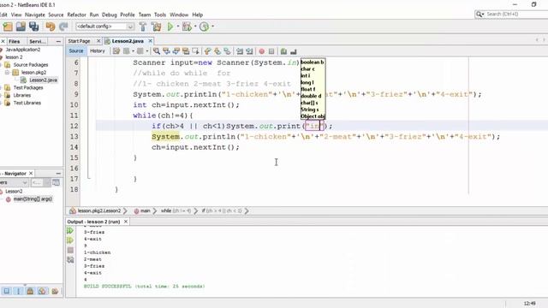
Task: Close the Lesson2.java editor tab
Action: (151, 41)
